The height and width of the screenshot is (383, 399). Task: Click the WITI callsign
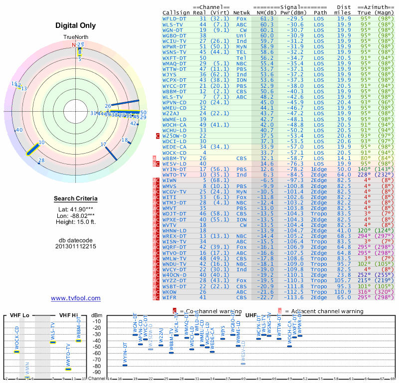click(169, 197)
